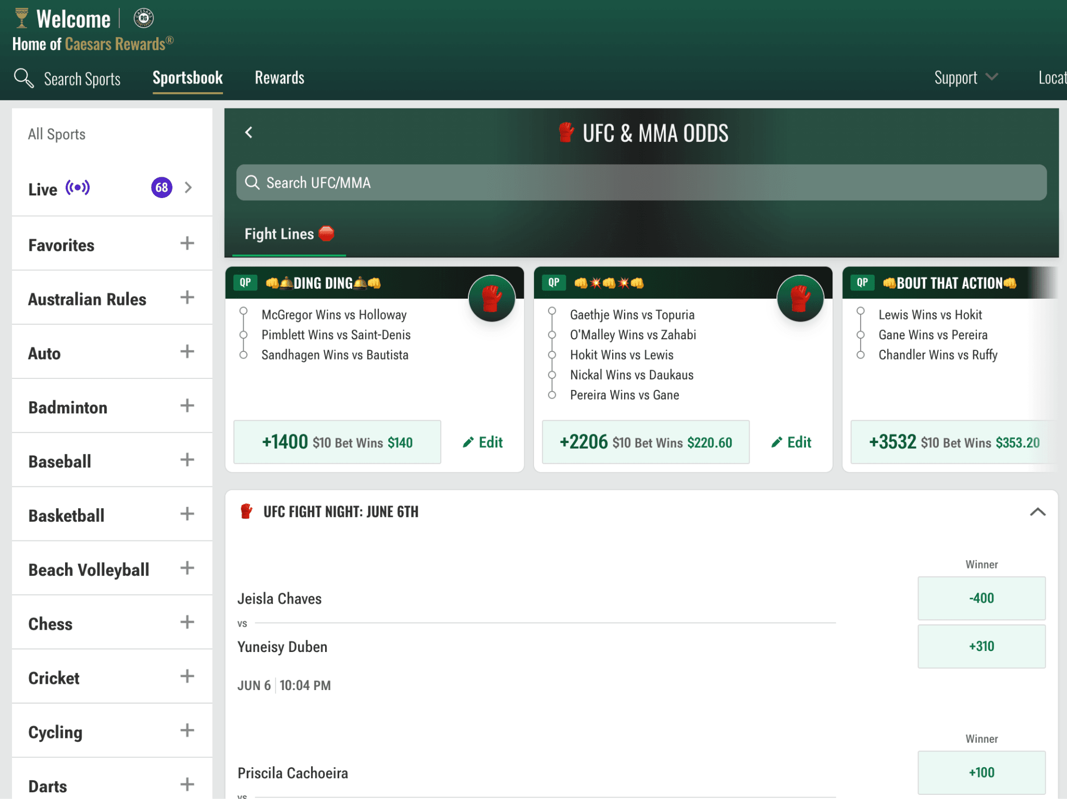The height and width of the screenshot is (799, 1067).
Task: Click the QP badge on DING DING card
Action: [x=245, y=282]
